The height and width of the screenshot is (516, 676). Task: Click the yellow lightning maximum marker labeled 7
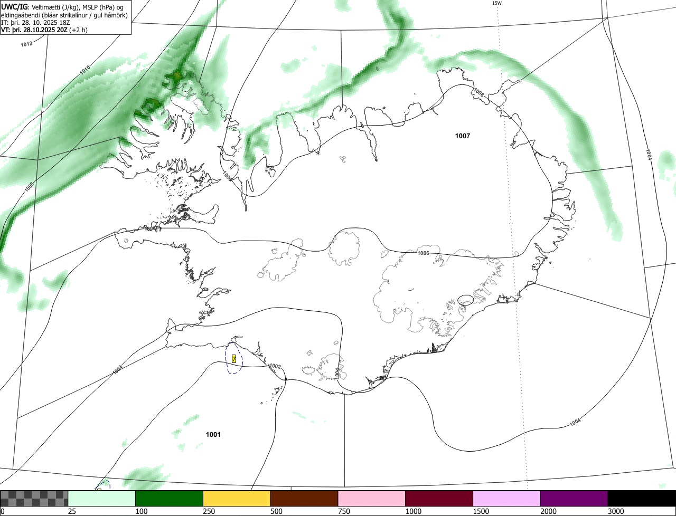(234, 359)
